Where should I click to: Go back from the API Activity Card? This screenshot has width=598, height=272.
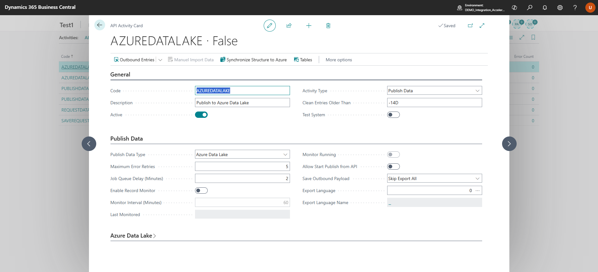[100, 25]
